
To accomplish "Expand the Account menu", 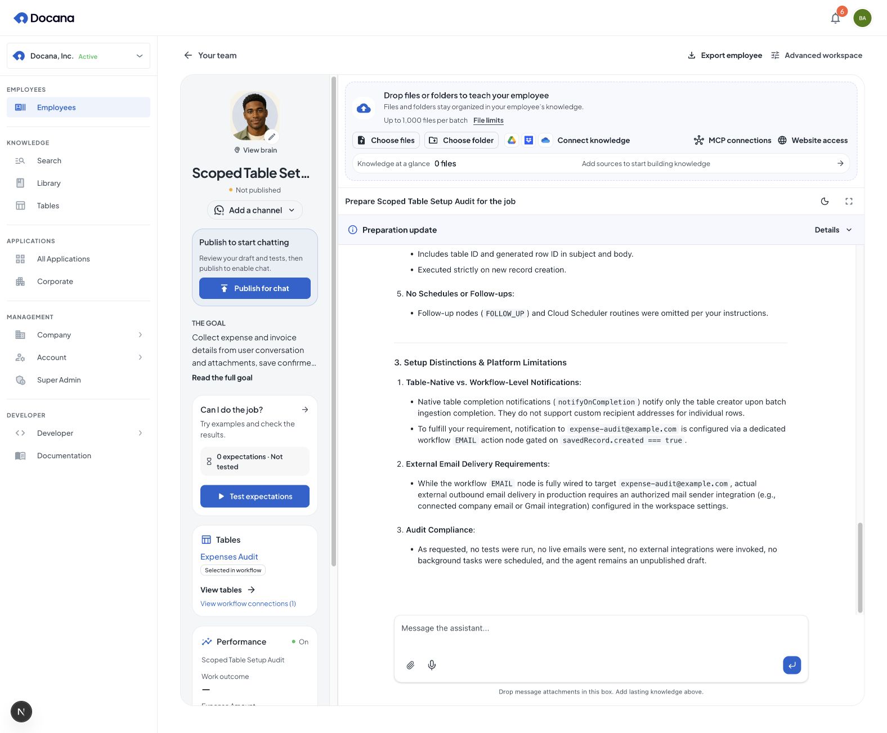I will (x=78, y=357).
